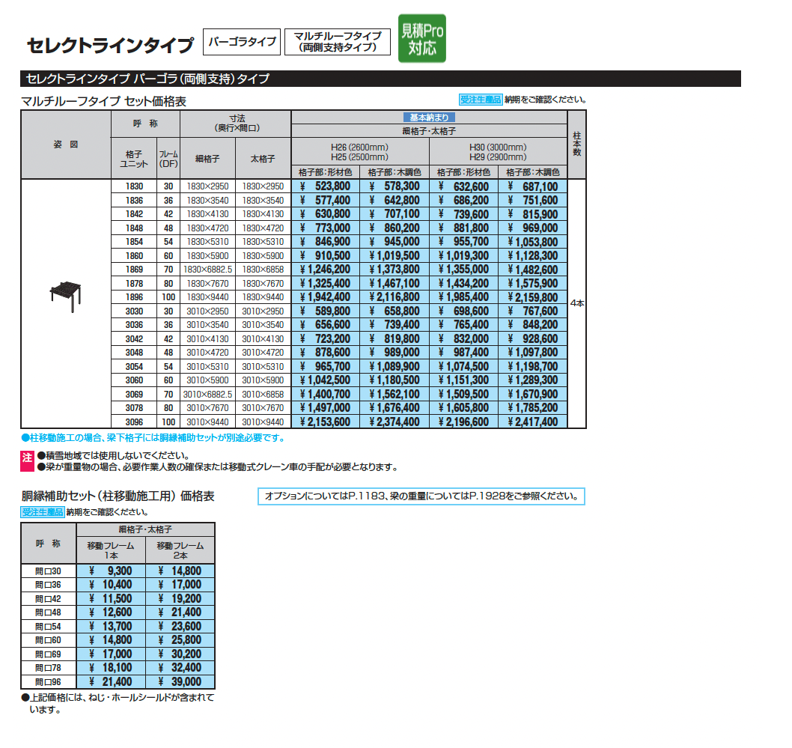Click the 基本納まり blue label

[x=428, y=117]
